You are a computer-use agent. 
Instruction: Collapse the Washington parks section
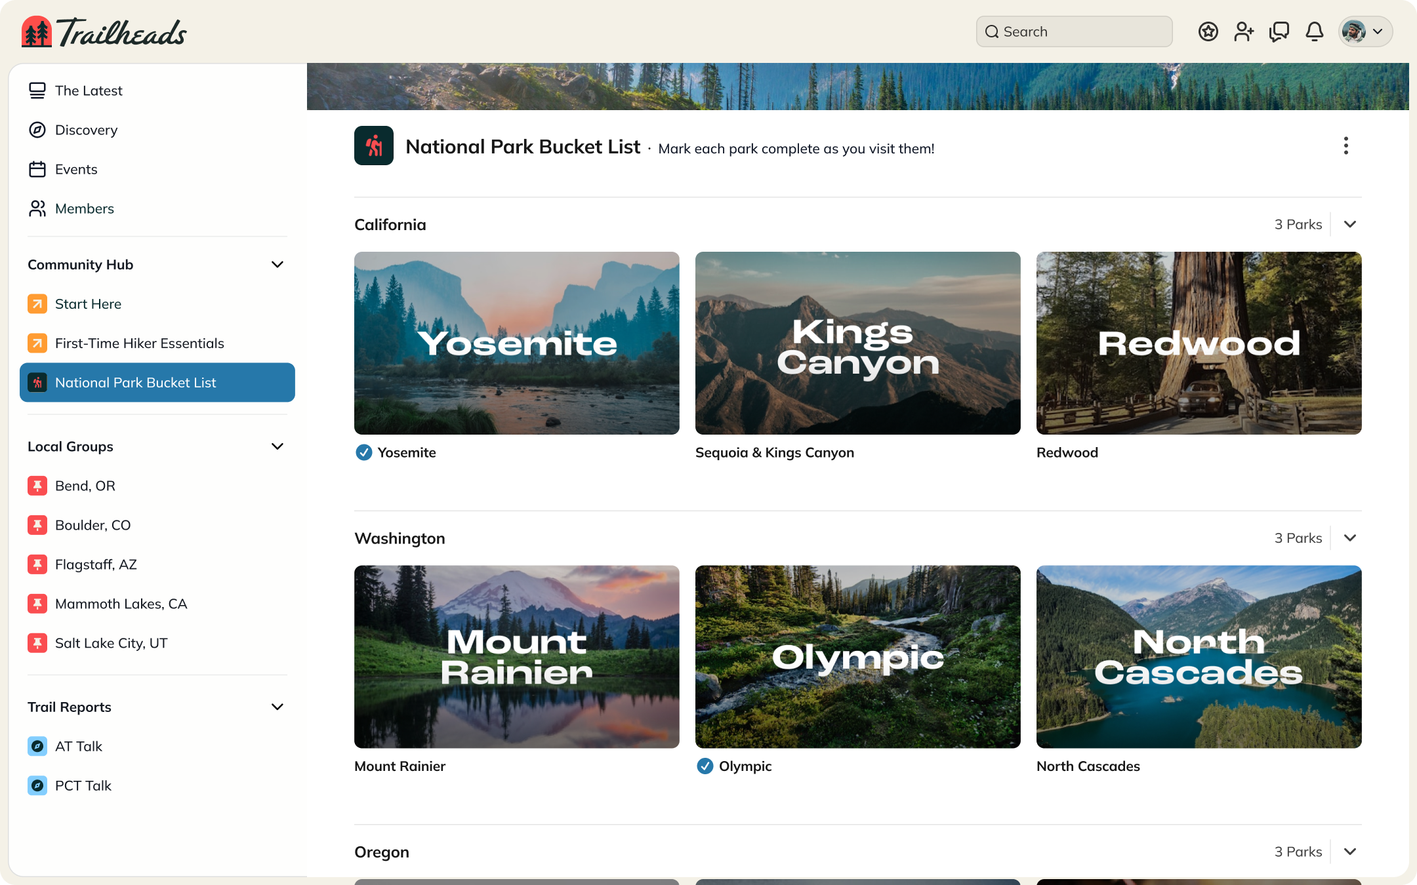1349,538
